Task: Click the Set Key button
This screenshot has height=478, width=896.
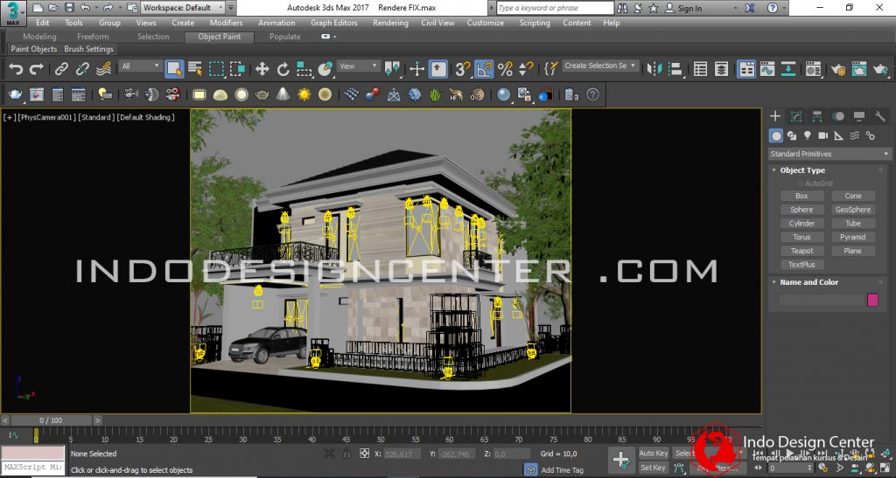Action: click(653, 468)
